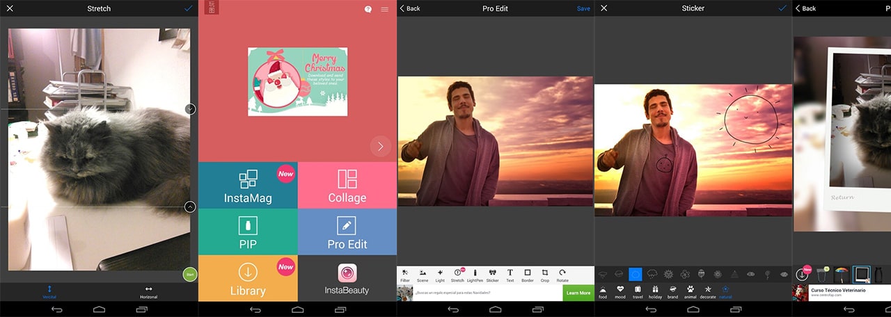The height and width of the screenshot is (317, 891).
Task: Select the decorate sticker category
Action: [708, 291]
